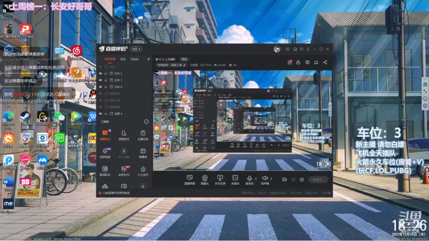Click the record video icon
429x241 pixels.
tap(285, 179)
